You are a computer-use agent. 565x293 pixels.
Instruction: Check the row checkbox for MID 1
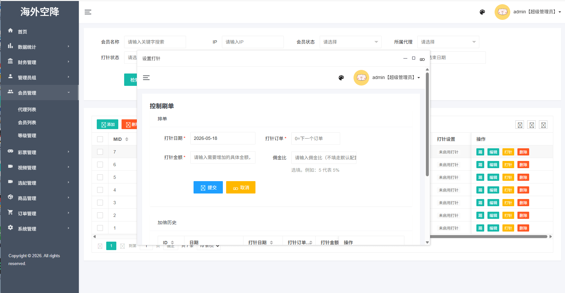tap(100, 228)
